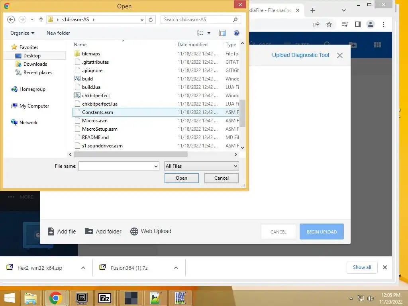The image size is (408, 306).
Task: Expand the File name dropdown
Action: (156, 166)
